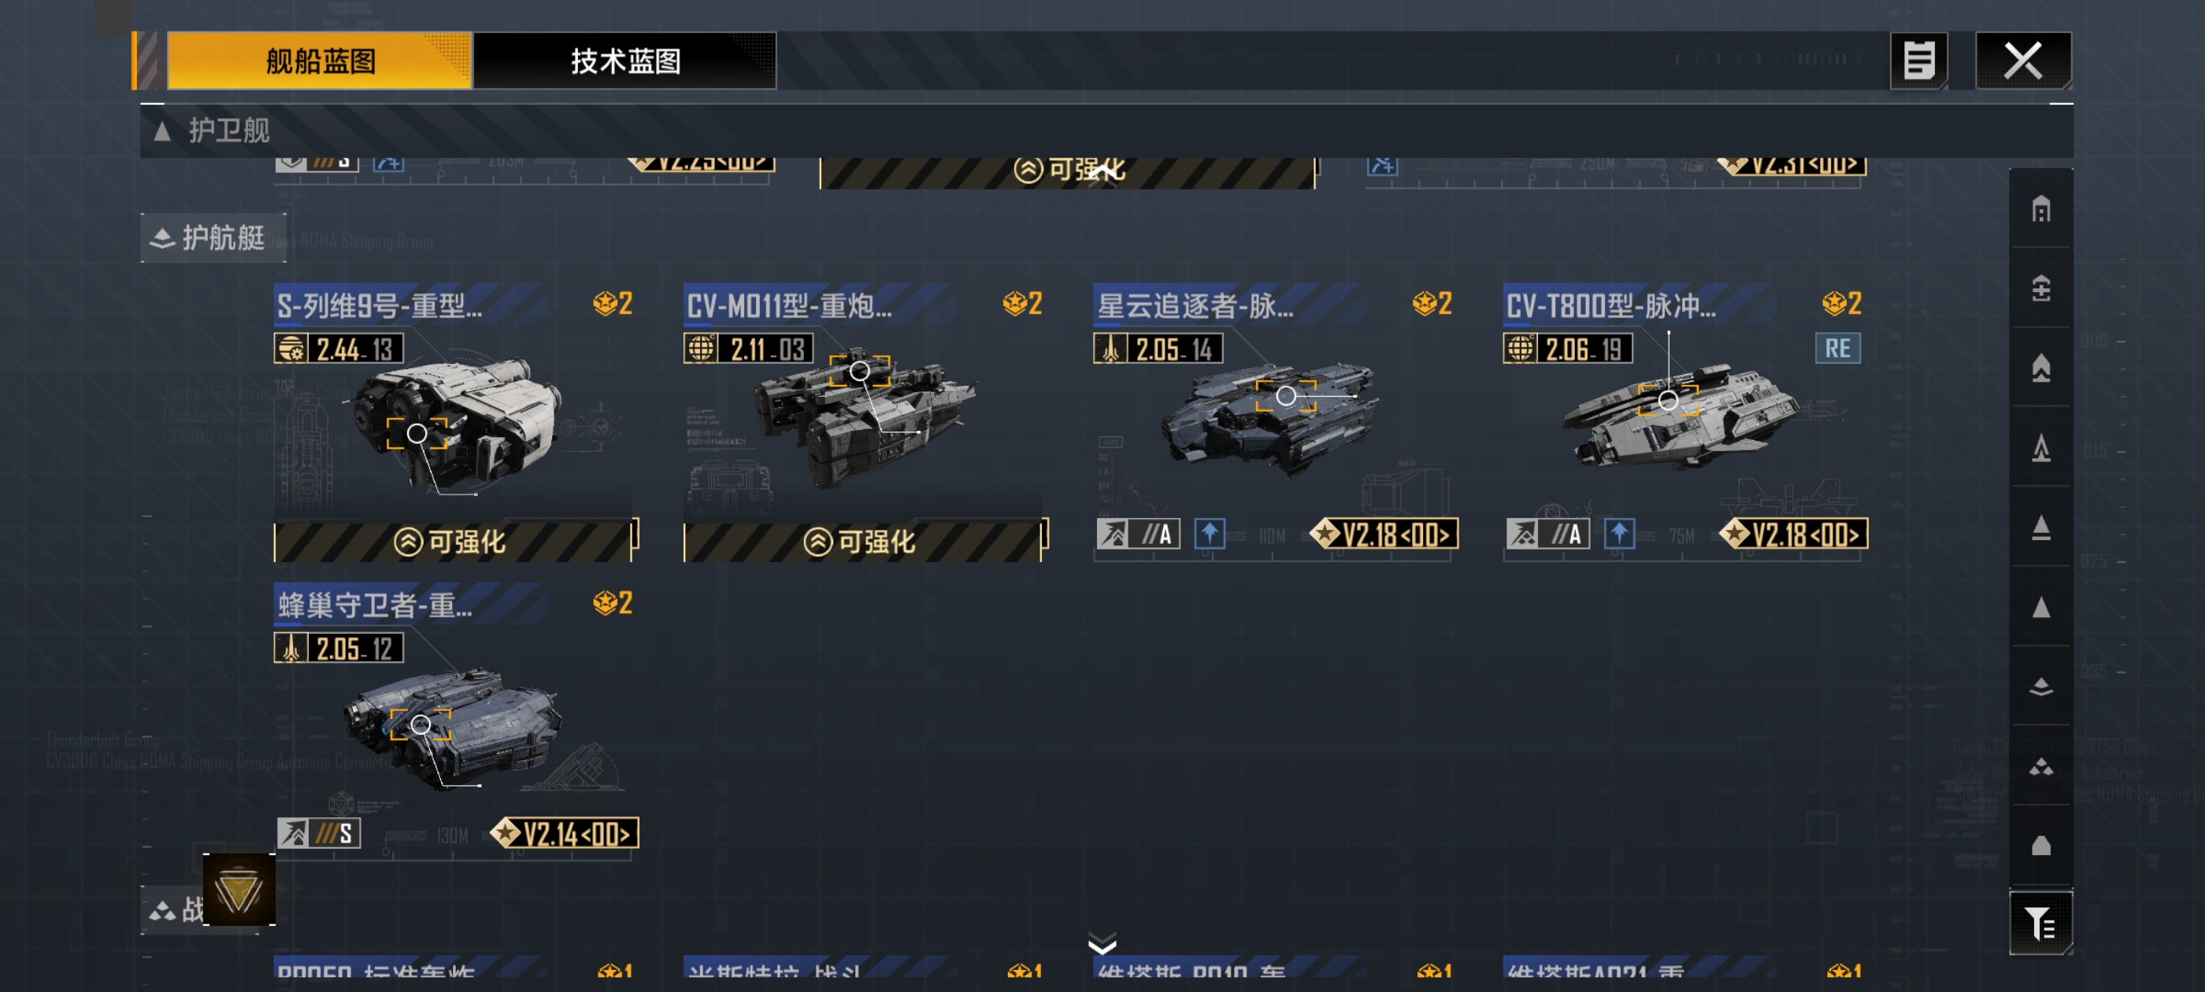Close the blueprint window with X
Viewport: 2205px width, 992px height.
click(x=2022, y=61)
